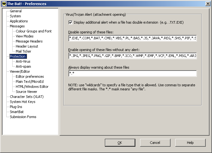Select SmartBat preferences

(17, 112)
